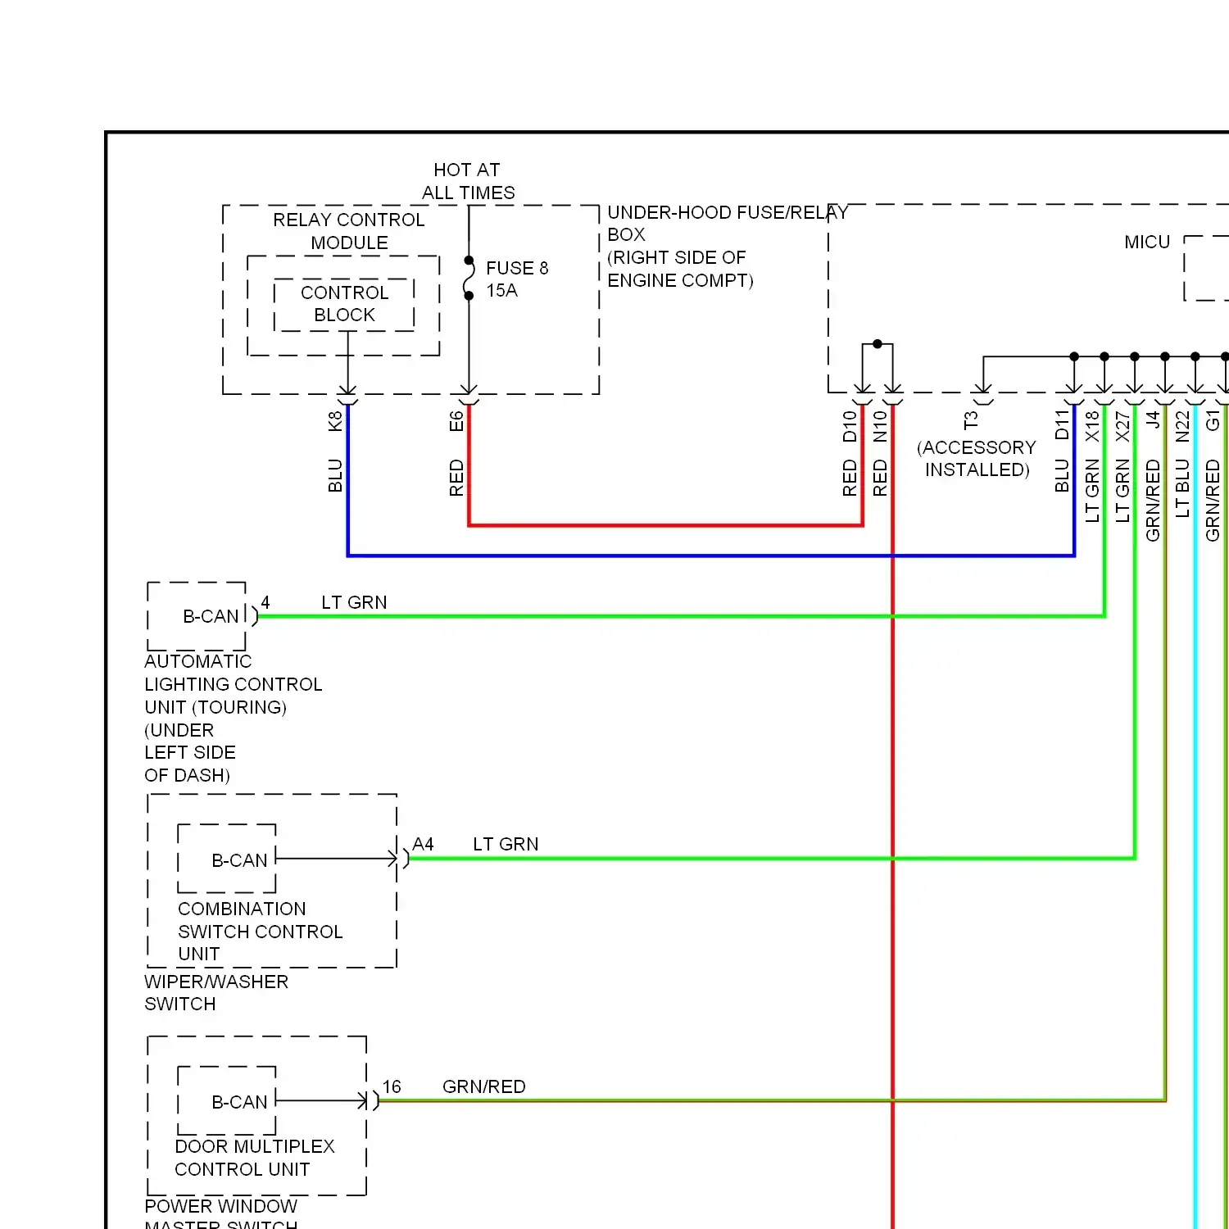Click the A4 connector on combination switch unit
Image resolution: width=1229 pixels, height=1229 pixels.
tap(405, 859)
